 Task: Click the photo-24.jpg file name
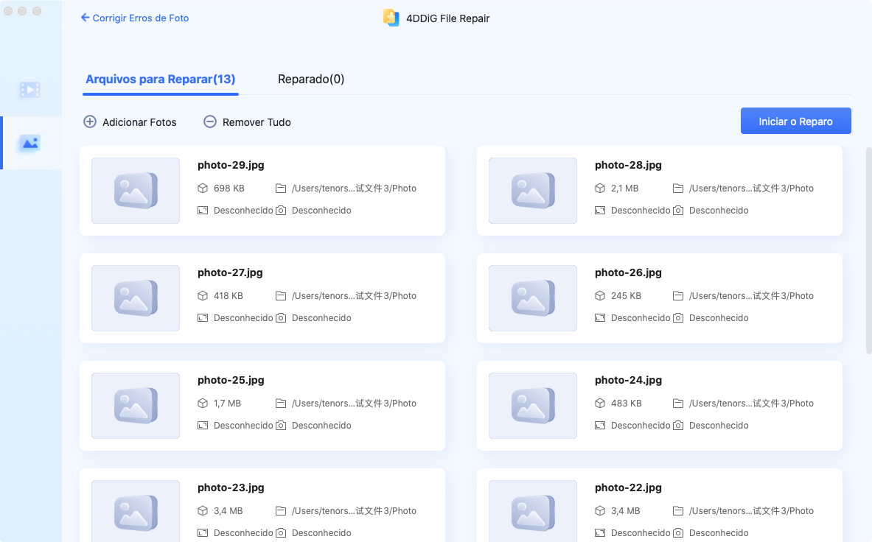click(628, 381)
